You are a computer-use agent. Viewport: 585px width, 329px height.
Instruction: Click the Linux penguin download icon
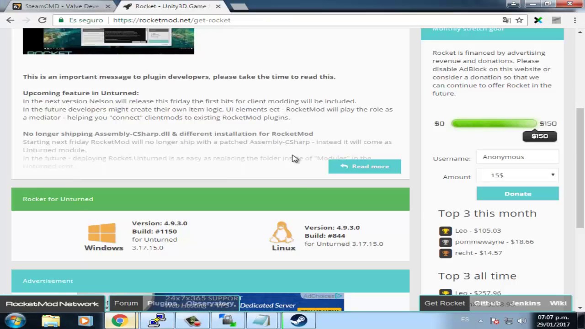coord(282,233)
